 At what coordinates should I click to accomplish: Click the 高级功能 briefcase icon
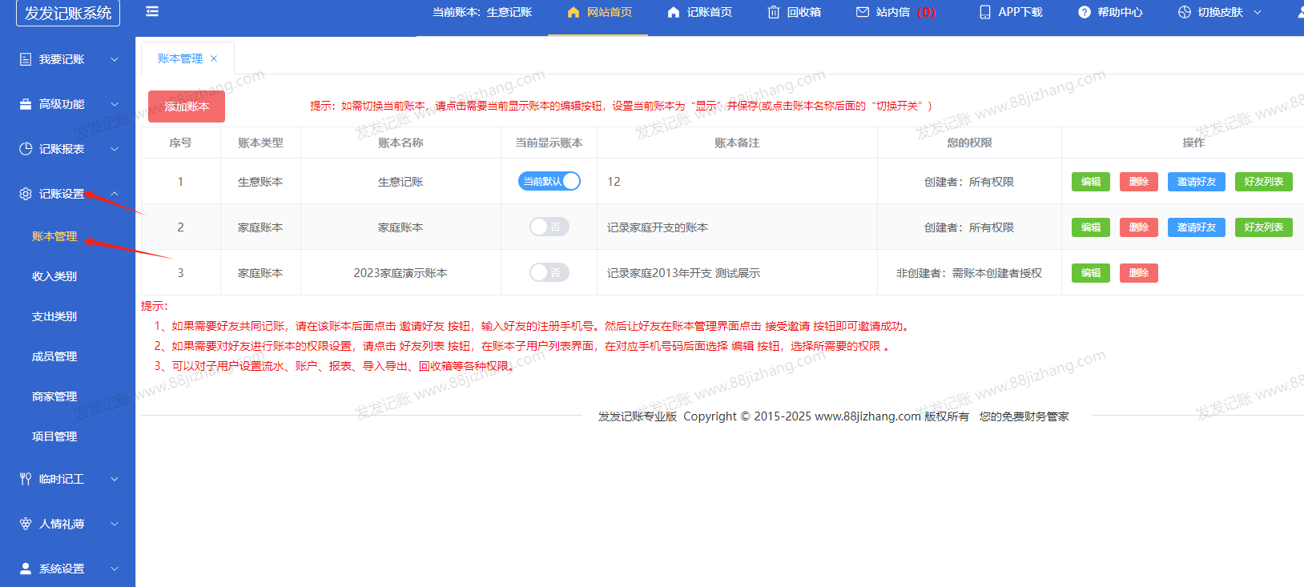(26, 104)
